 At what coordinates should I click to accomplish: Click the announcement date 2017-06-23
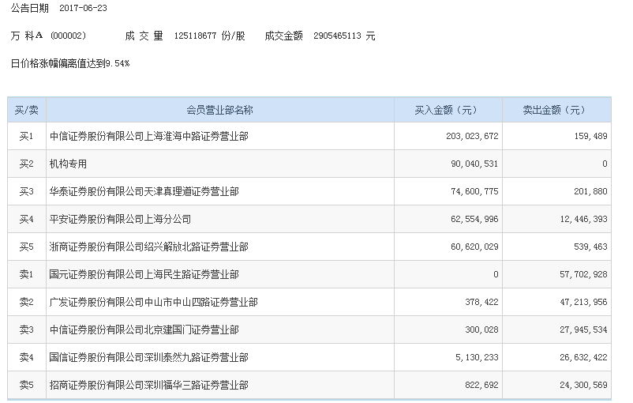(83, 8)
